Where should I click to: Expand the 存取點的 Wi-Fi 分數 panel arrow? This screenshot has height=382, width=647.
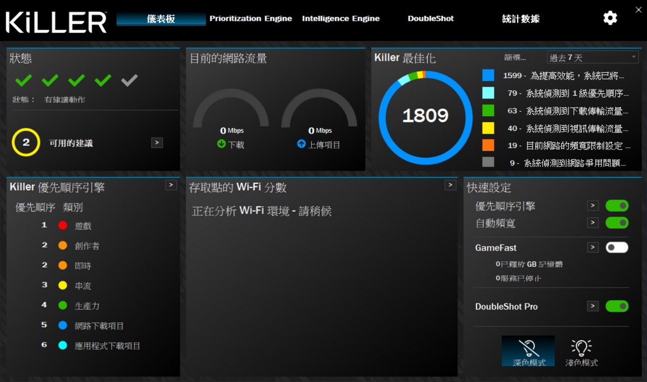[451, 185]
